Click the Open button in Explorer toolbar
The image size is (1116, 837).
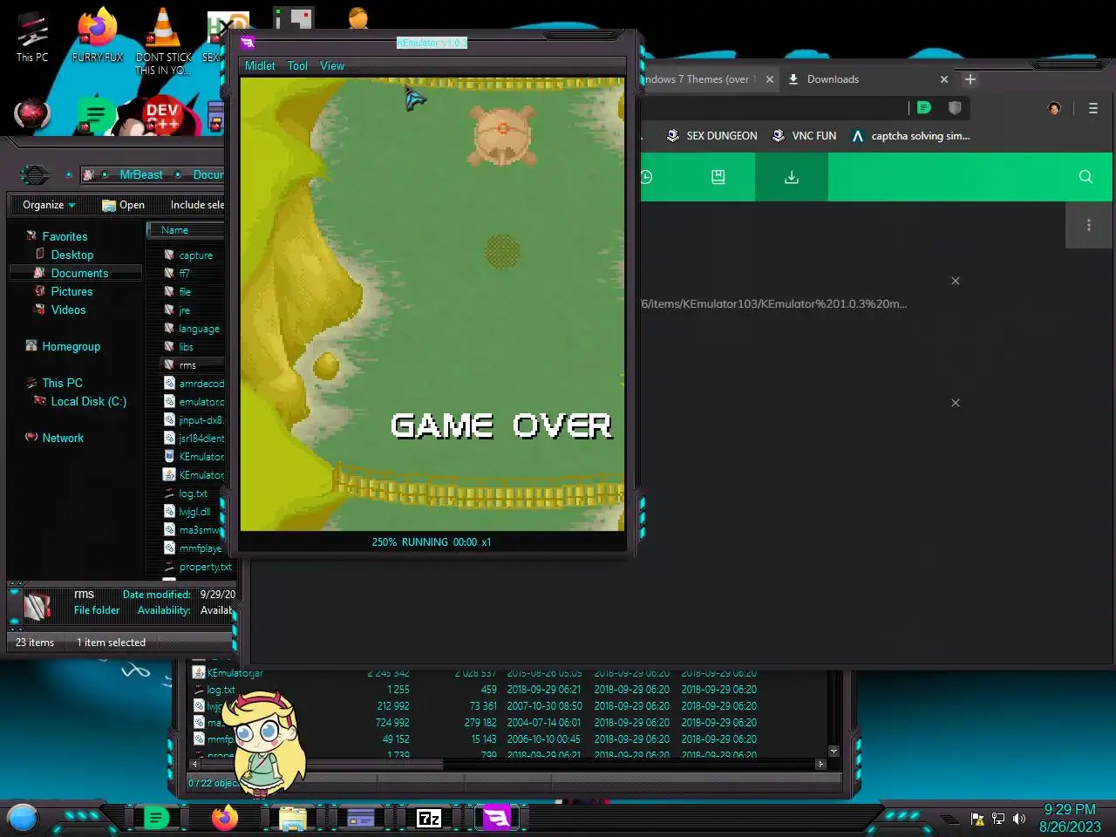coord(123,205)
